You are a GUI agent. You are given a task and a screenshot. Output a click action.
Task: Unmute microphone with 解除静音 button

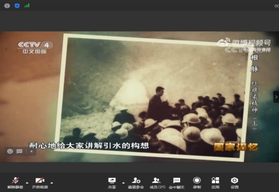point(16,182)
